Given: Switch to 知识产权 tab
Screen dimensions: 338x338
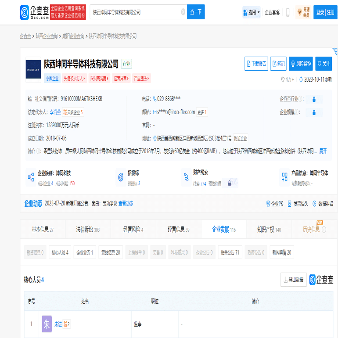Looking at the screenshot, I should (x=269, y=230).
